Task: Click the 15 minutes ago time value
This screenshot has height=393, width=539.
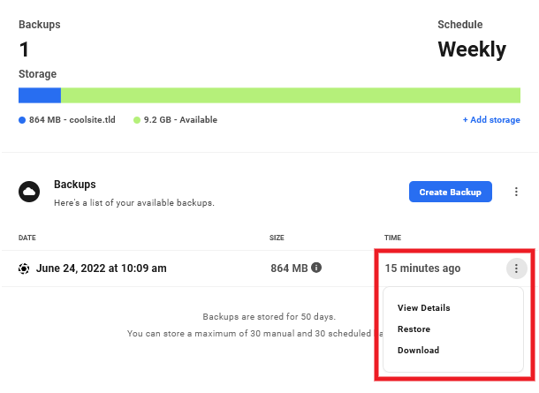Action: (422, 268)
